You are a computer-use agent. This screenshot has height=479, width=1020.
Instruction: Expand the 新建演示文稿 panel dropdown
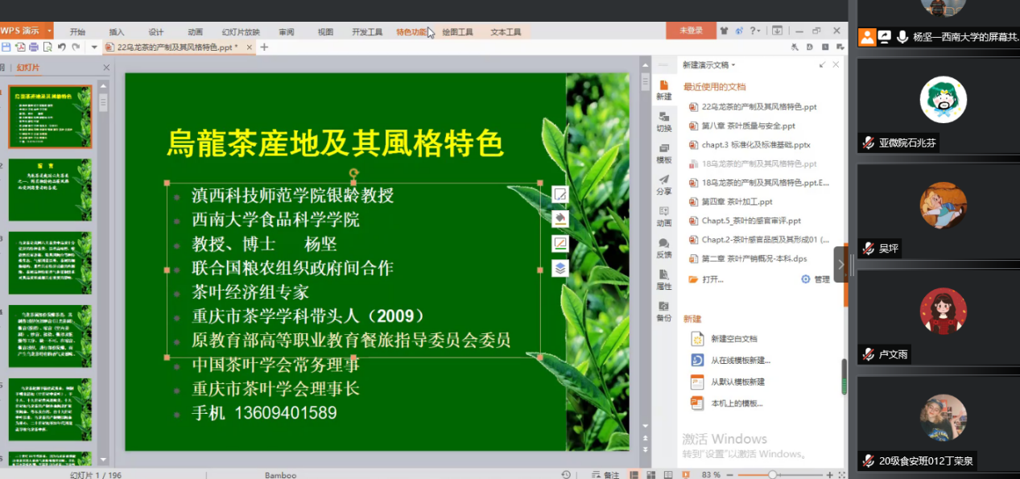click(x=733, y=65)
